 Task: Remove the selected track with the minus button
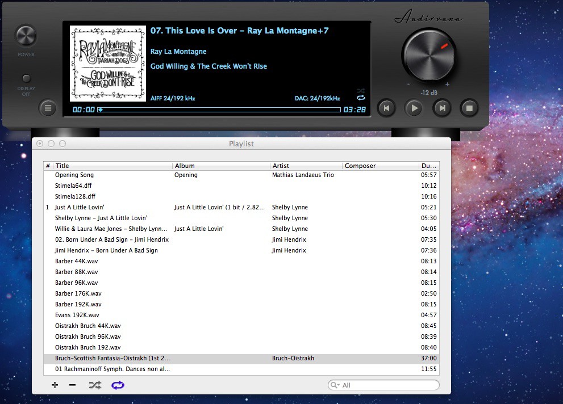click(x=73, y=385)
